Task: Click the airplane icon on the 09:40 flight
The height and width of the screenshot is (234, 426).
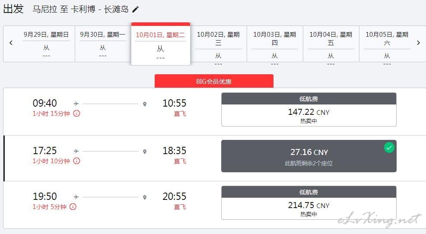Action: [76, 104]
